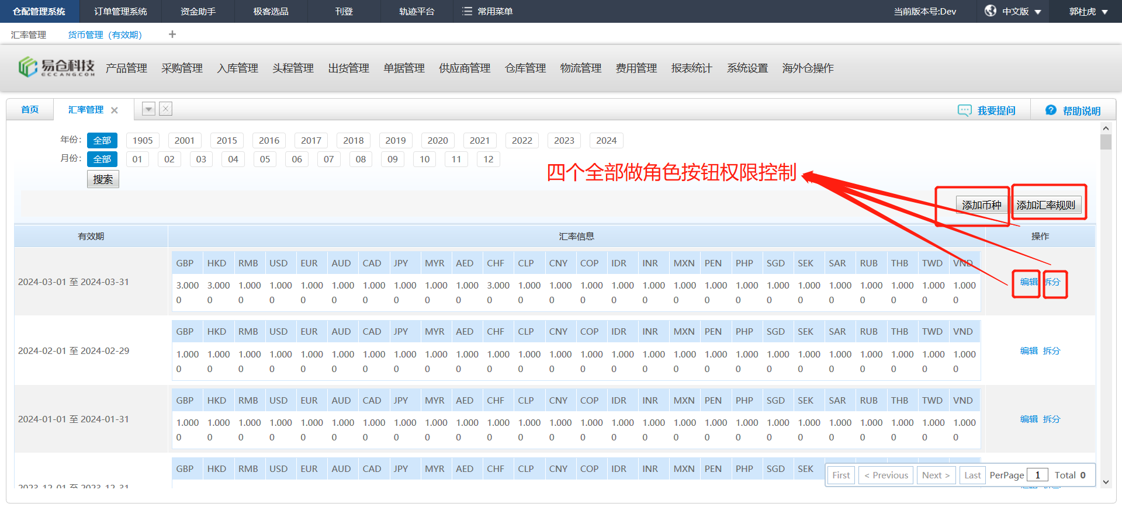Viewport: 1122px width, 507px height.
Task: Open 帮助说明 help icon
Action: [1051, 110]
